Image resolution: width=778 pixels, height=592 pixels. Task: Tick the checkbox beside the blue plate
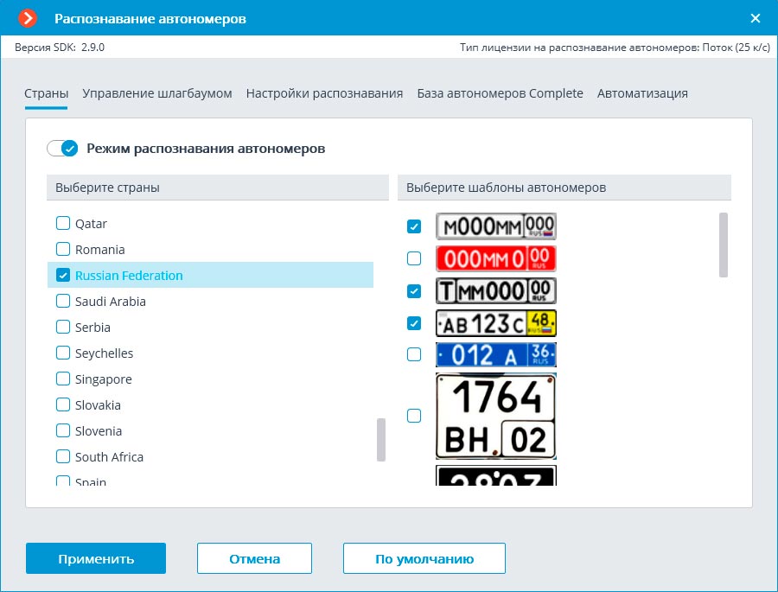pos(414,354)
